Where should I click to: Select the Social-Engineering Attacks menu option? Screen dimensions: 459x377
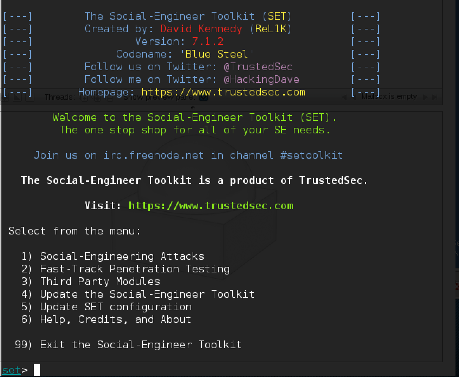[x=122, y=256]
